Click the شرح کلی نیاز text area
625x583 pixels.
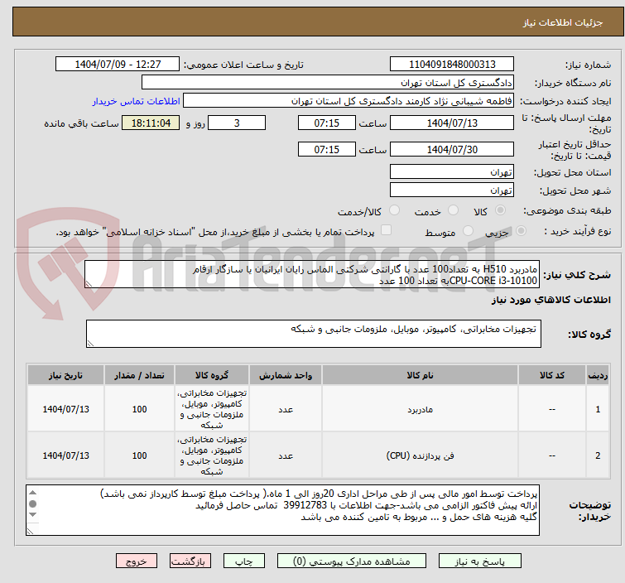(x=312, y=274)
